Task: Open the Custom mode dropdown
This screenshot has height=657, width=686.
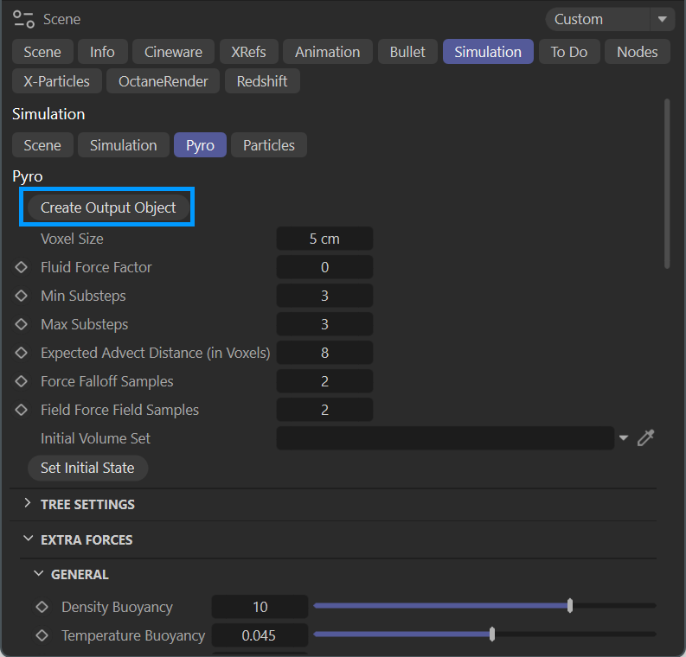Action: 609,19
